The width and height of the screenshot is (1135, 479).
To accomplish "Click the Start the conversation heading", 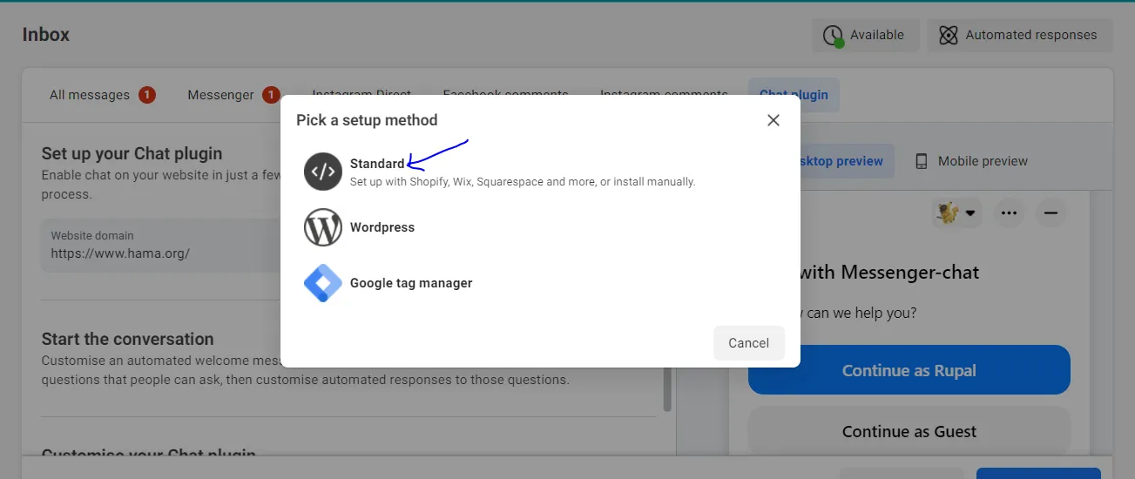I will click(127, 340).
